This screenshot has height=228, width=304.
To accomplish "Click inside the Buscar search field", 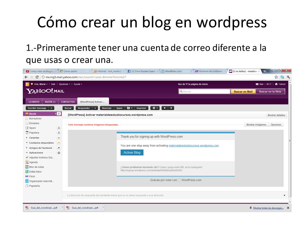I will pyautogui.click(x=204, y=92).
